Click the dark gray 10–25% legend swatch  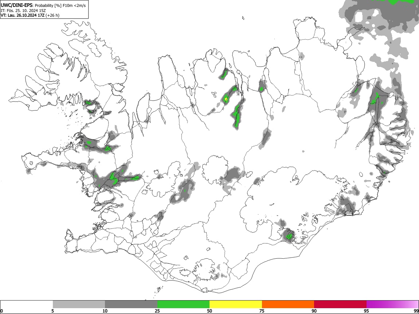tap(131, 305)
